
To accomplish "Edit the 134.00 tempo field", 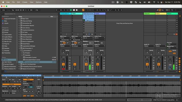I will pos(17,10).
